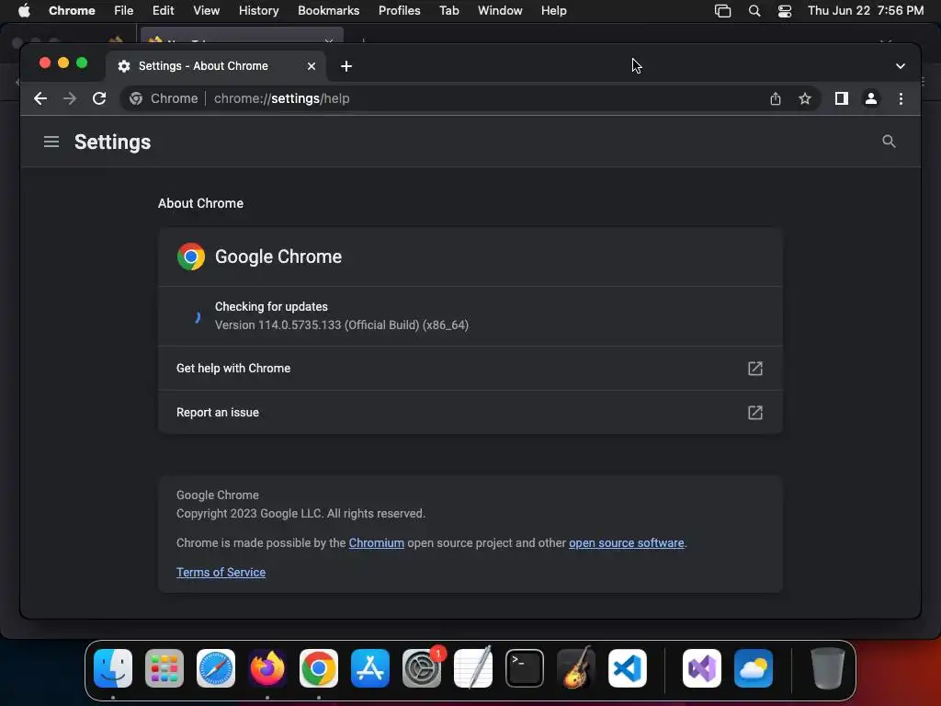
Task: Click the forward navigation arrow
Action: click(70, 98)
